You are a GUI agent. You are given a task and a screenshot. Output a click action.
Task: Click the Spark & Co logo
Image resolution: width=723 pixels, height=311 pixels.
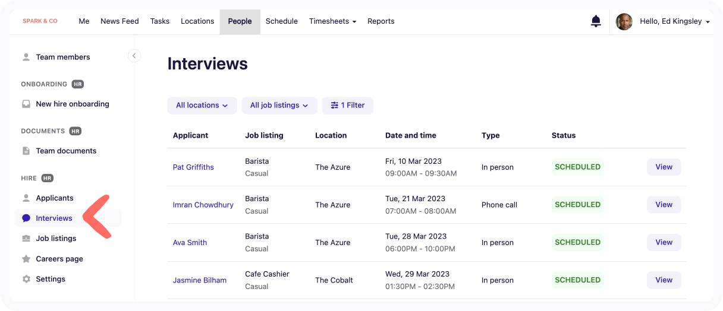click(x=40, y=21)
